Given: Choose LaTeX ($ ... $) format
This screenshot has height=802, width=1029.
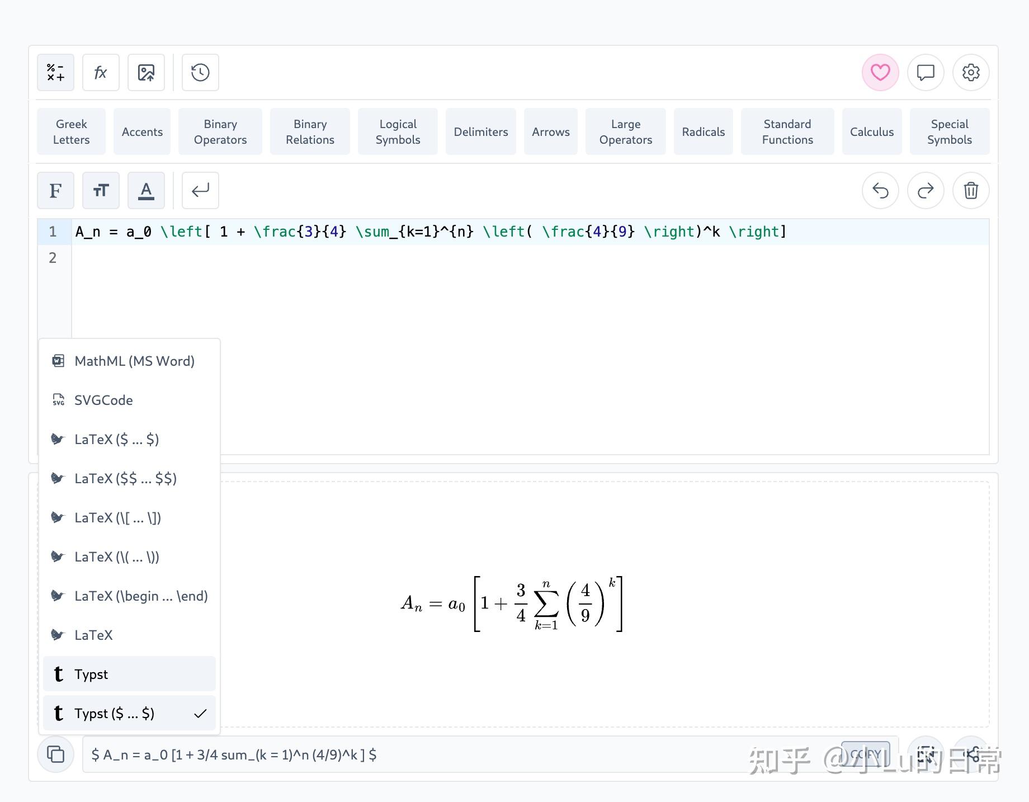Looking at the screenshot, I should click(129, 440).
